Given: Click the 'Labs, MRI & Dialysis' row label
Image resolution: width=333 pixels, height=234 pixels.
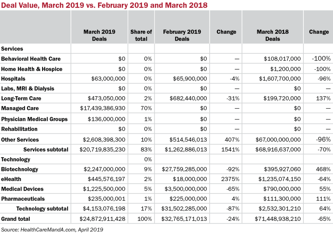Looking at the screenshot, I should [28, 89].
